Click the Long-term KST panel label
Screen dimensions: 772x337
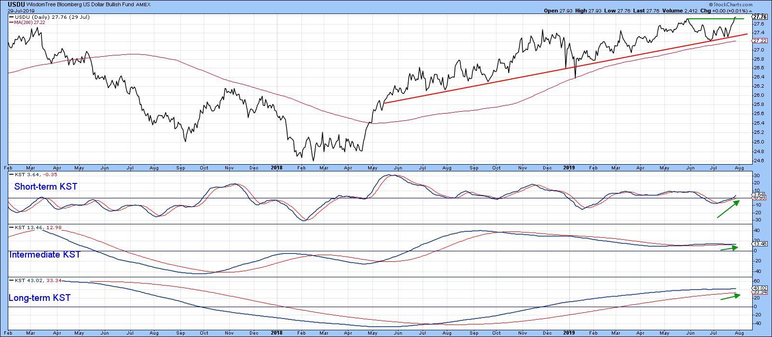tap(40, 298)
